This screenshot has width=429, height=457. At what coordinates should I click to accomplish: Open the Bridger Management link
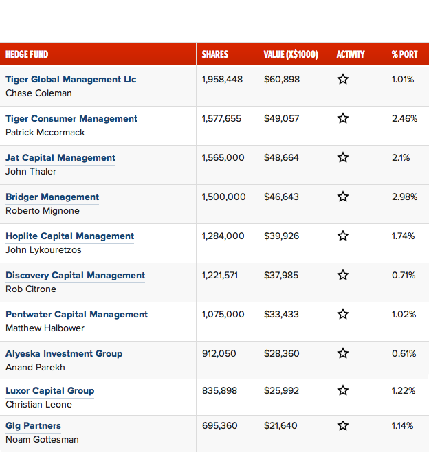[x=52, y=197]
